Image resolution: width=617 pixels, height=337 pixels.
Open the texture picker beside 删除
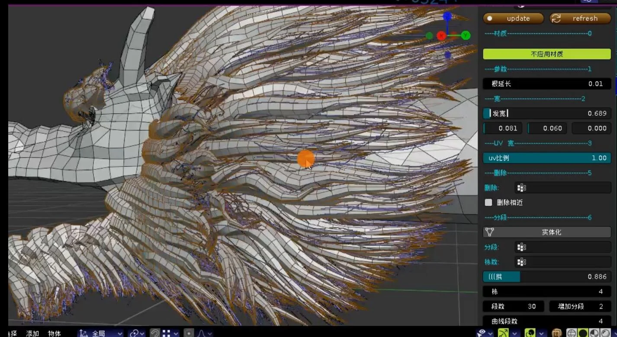tap(521, 188)
